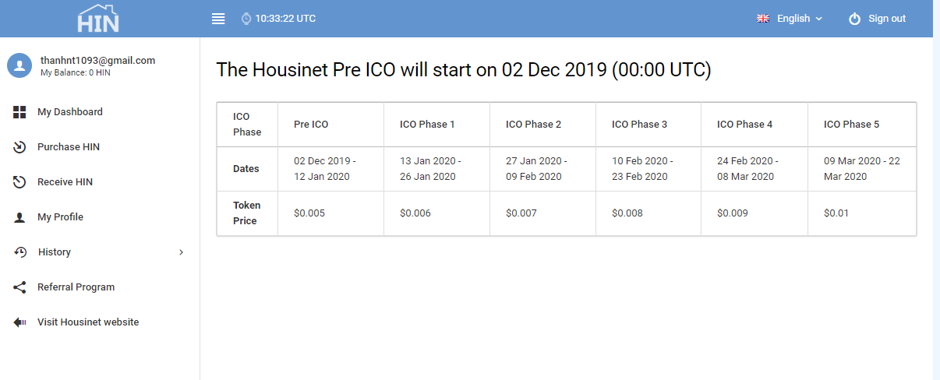Click the My Profile person icon

(x=20, y=217)
